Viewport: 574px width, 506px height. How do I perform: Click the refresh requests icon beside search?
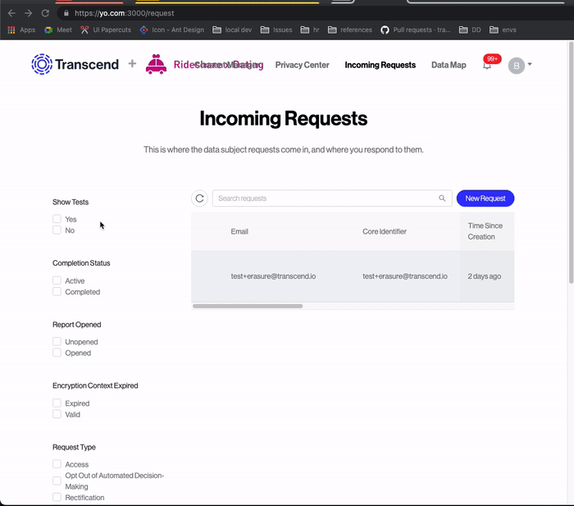[199, 198]
